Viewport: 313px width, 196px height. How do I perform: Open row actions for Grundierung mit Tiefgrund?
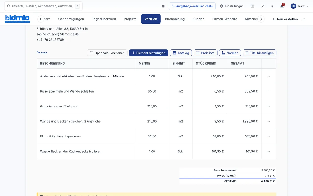pos(269,106)
